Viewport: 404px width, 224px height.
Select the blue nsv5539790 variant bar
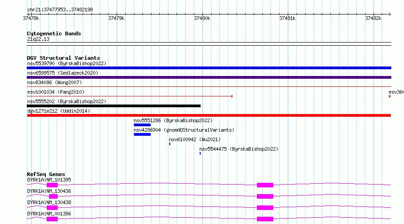click(209, 68)
